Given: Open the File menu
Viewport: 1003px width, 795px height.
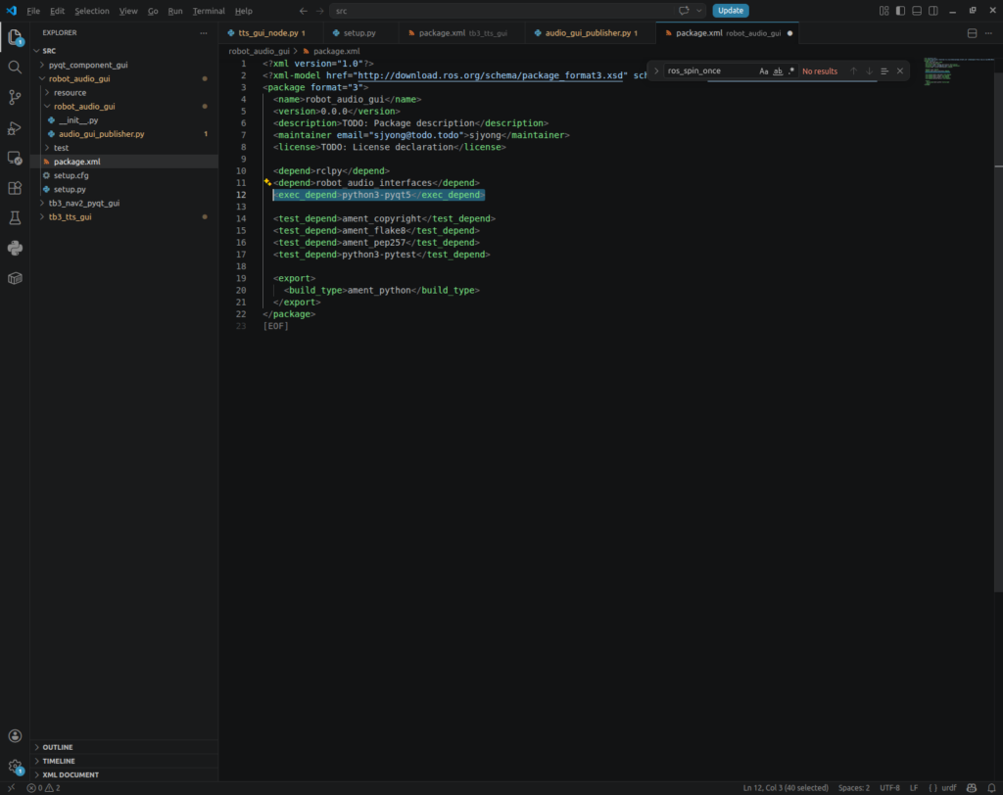Looking at the screenshot, I should point(33,11).
